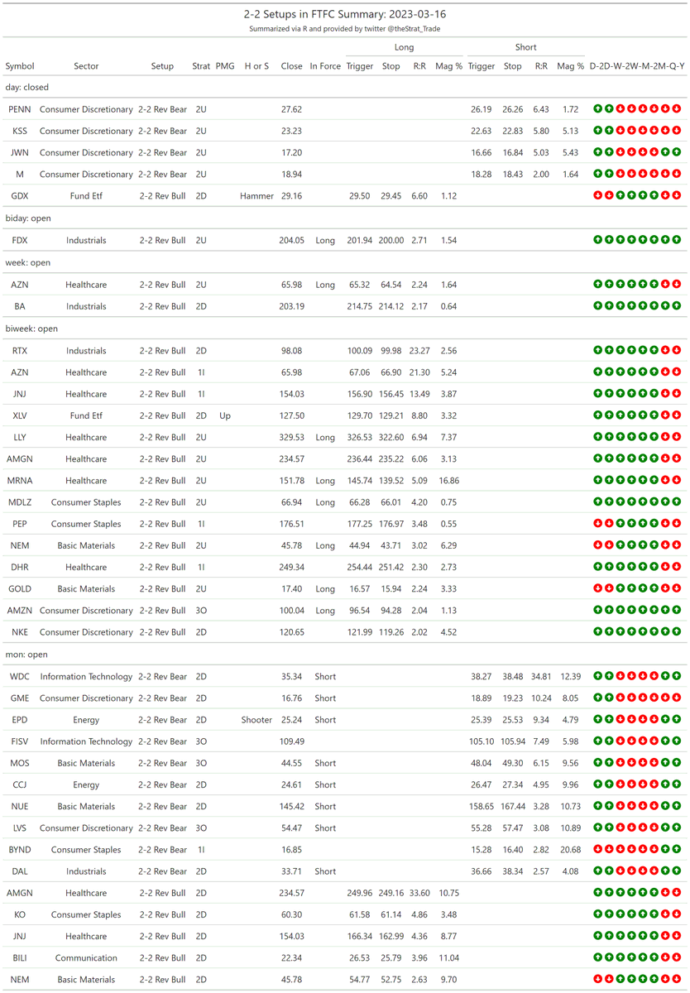
Task: Click PEP row's daily red down arrow
Action: click(597, 524)
